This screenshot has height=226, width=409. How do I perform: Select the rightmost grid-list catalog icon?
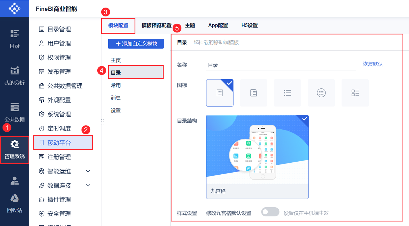[355, 93]
